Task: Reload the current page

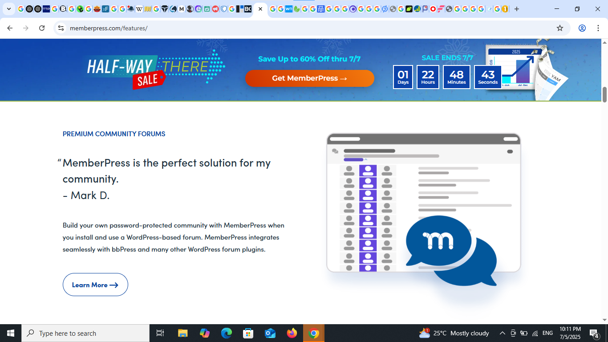Action: (42, 28)
